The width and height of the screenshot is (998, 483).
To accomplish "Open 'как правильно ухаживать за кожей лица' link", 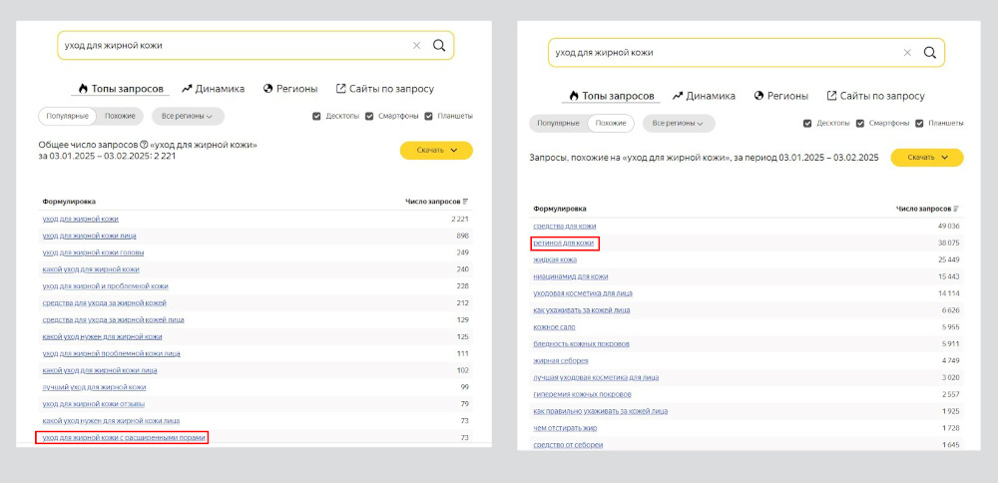I will 600,411.
